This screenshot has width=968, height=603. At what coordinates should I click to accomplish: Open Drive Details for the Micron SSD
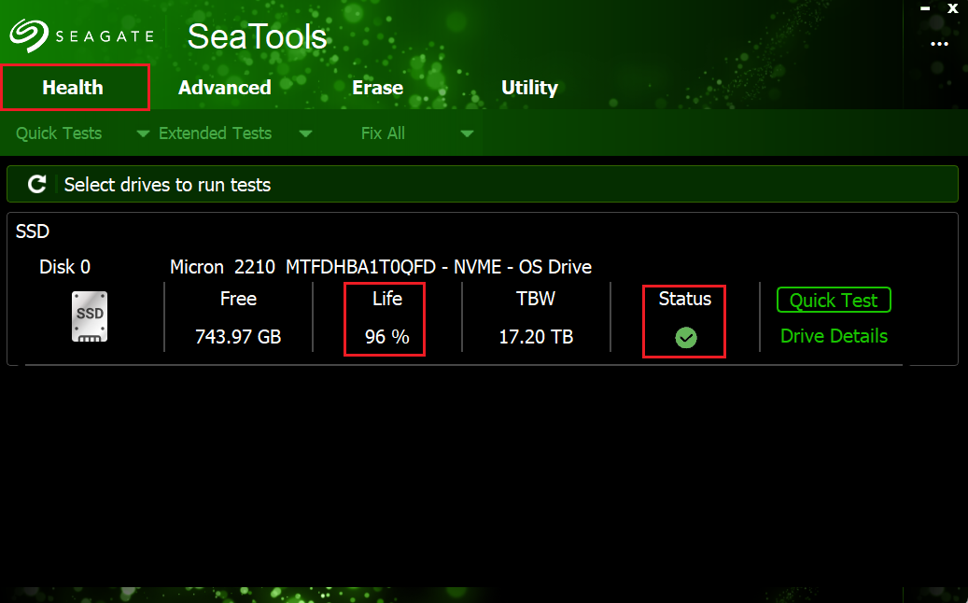[x=833, y=335]
